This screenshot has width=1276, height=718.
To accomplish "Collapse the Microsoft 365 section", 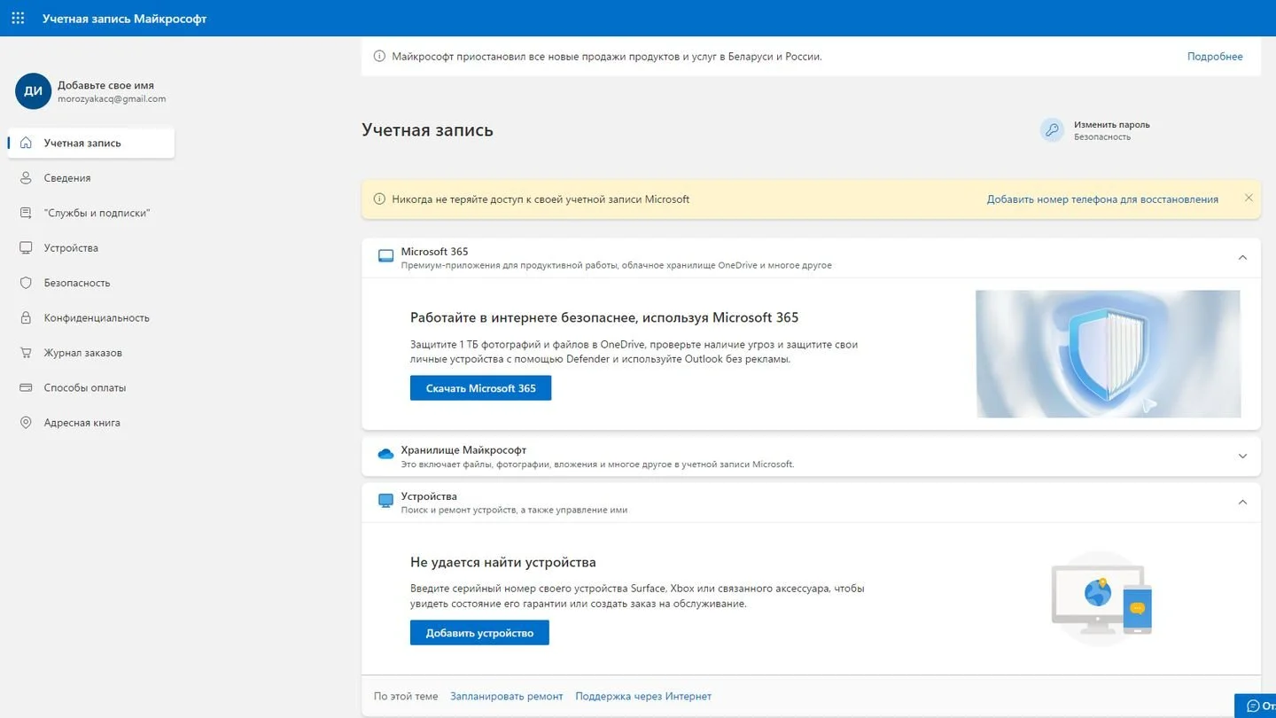I will point(1242,258).
